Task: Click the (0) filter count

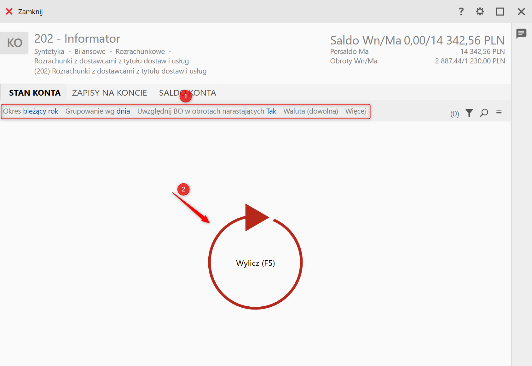Action: point(454,114)
